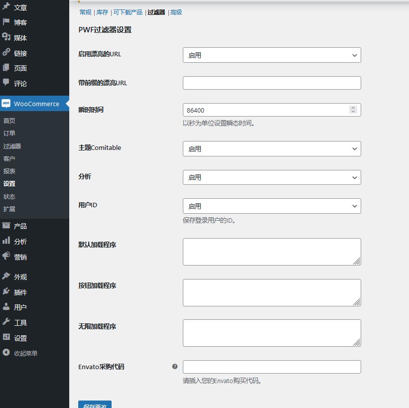
Task: Open the 客户 submenu item
Action: tap(9, 158)
